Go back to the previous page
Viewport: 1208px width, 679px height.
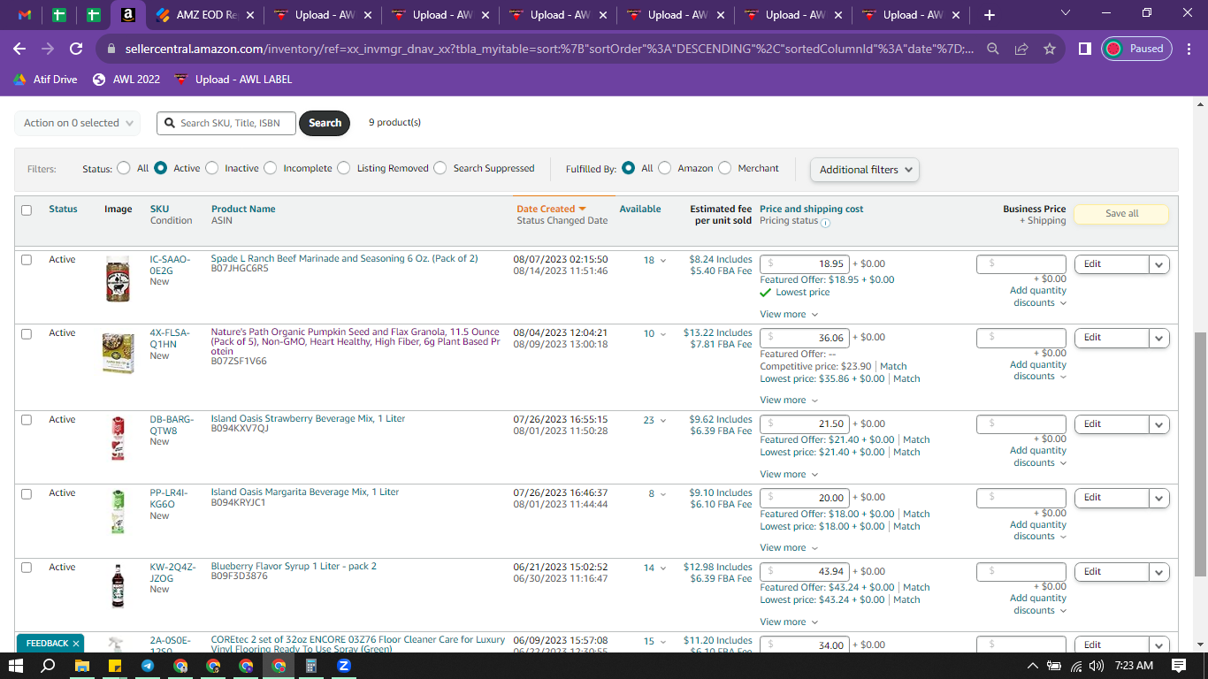tap(19, 50)
